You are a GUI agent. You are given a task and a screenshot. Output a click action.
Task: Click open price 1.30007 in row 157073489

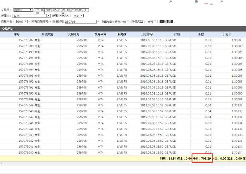pos(237,99)
